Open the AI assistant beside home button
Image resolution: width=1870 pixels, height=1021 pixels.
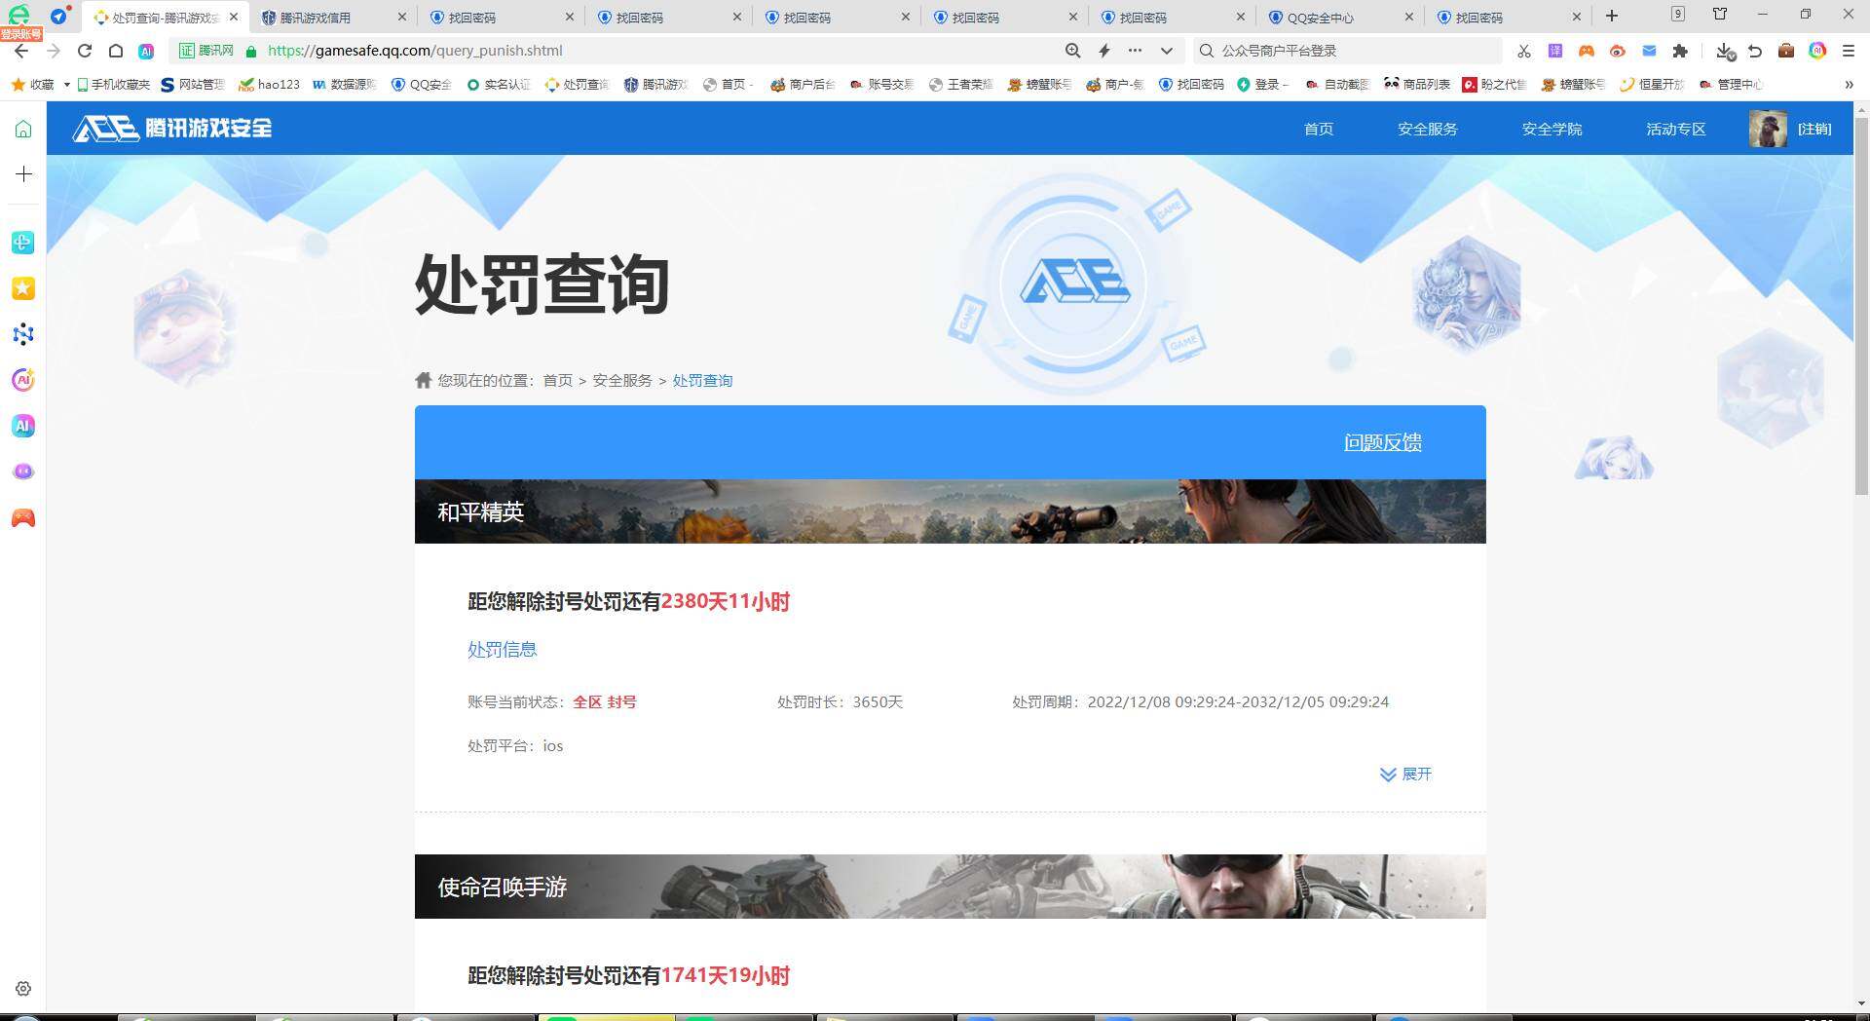point(146,51)
